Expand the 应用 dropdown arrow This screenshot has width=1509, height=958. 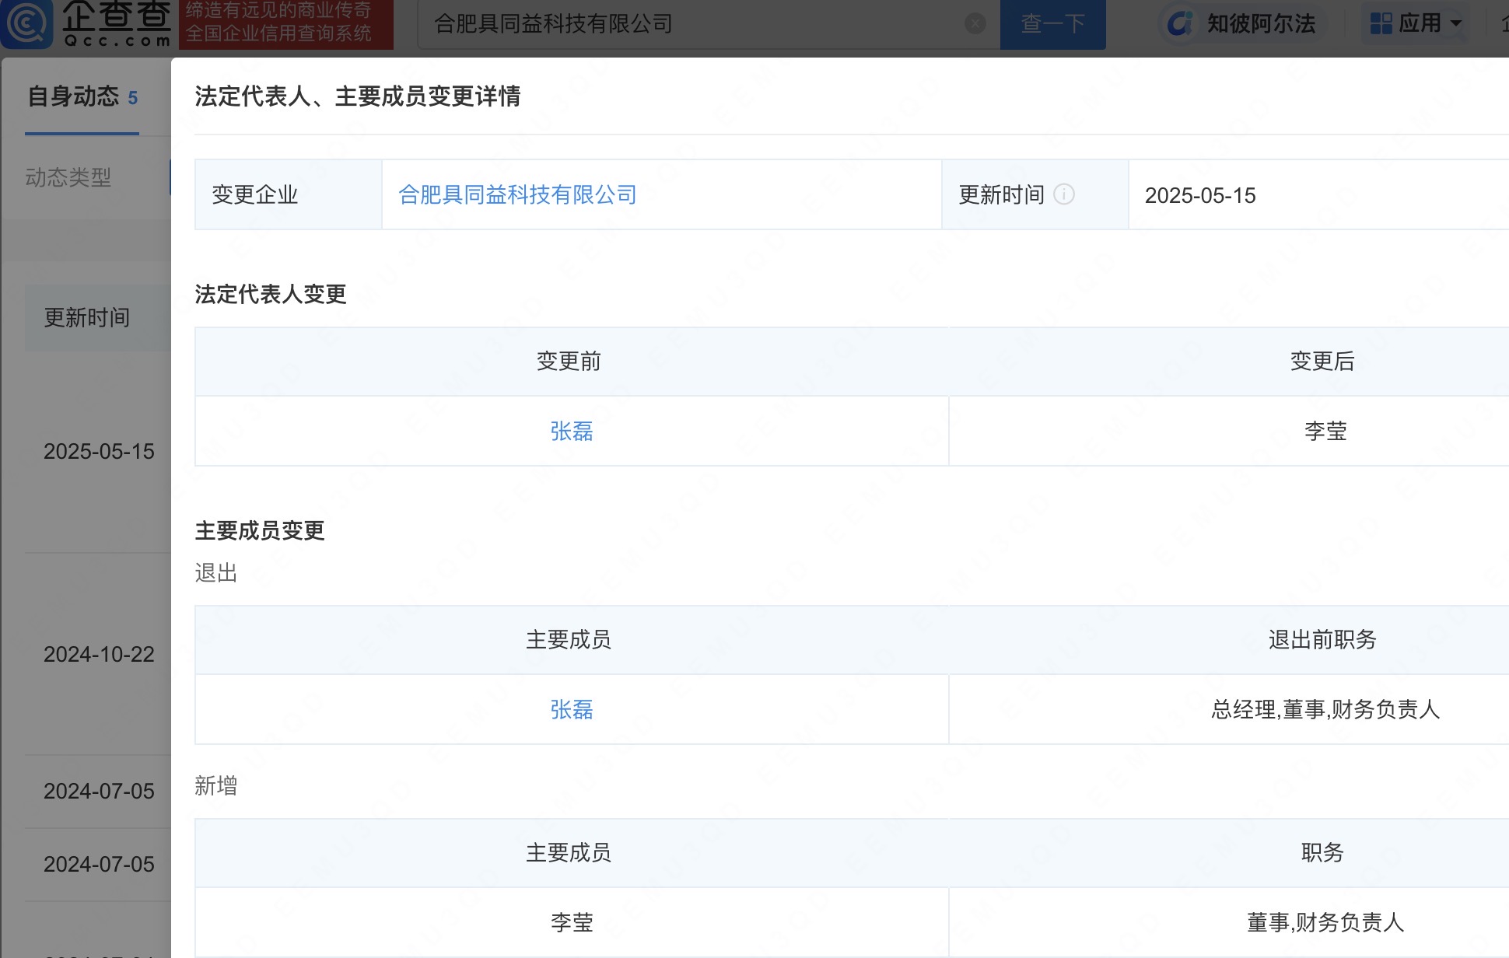click(1455, 24)
